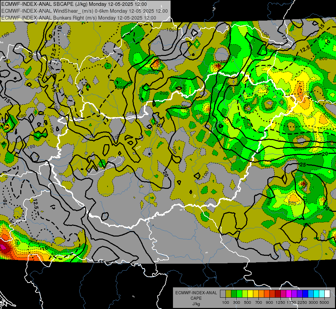336x309 pixels.
Task: Click the white legend swatch
Action: click(327, 294)
